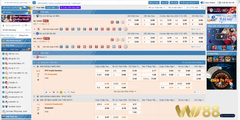Switch to the Hôm Nay tab
Image resolution: width=240 pixels, height=120 pixels.
pyautogui.click(x=14, y=49)
